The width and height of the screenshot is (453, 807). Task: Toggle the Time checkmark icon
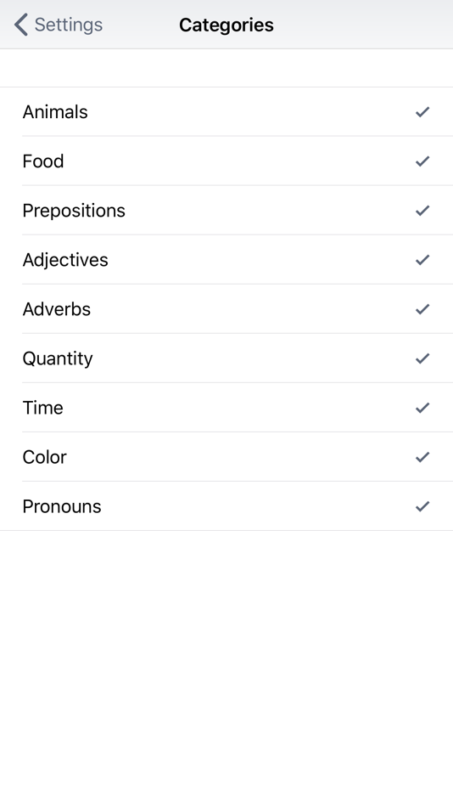tap(422, 408)
